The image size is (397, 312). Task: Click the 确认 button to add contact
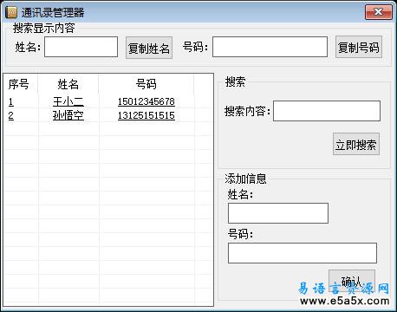pyautogui.click(x=352, y=281)
